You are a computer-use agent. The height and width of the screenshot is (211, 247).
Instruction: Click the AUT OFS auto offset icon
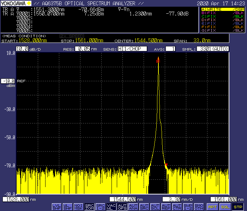click(x=122, y=207)
